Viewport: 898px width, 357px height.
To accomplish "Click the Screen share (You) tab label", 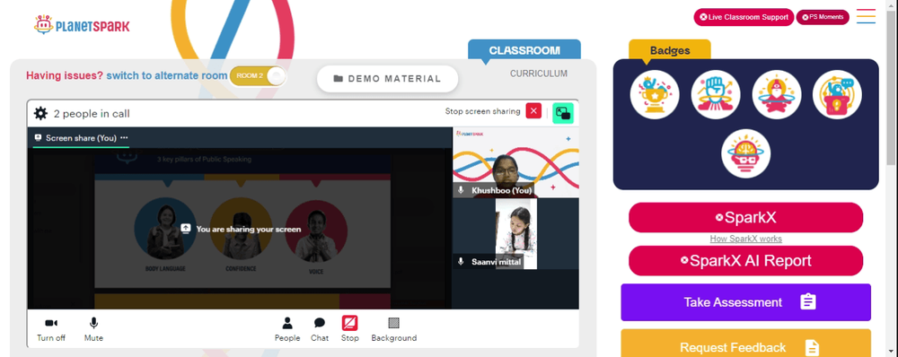I will [81, 138].
